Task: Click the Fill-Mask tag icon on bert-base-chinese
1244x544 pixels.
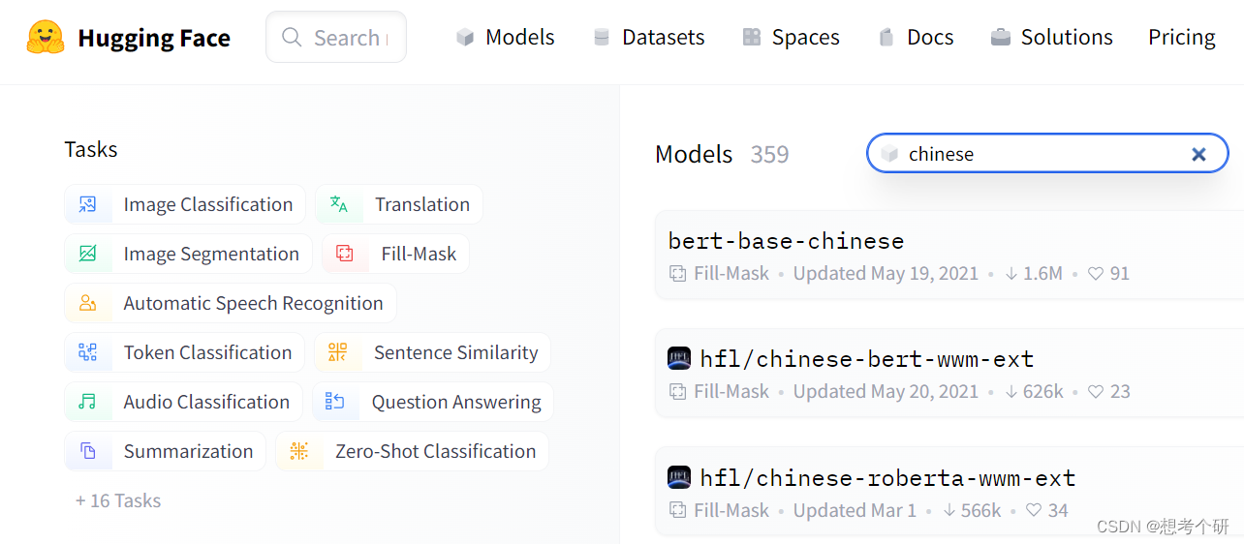Action: coord(678,274)
